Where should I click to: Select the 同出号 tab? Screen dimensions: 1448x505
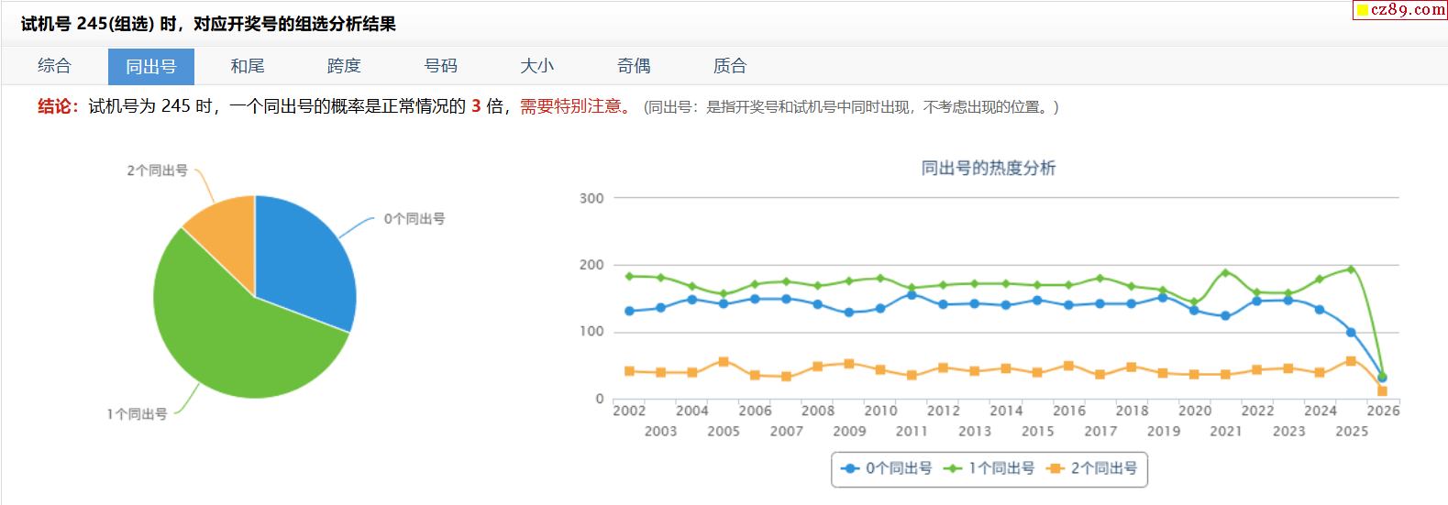point(151,67)
